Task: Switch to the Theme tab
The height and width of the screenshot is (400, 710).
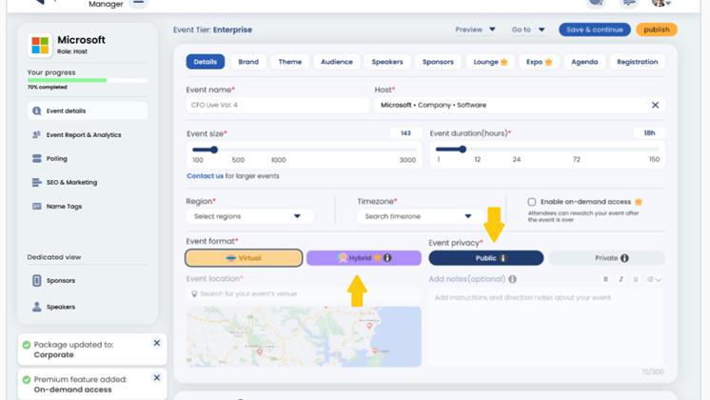Action: (x=289, y=62)
